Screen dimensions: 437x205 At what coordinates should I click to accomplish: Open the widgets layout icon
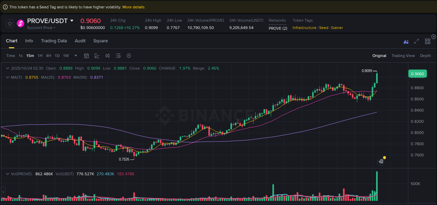click(427, 41)
